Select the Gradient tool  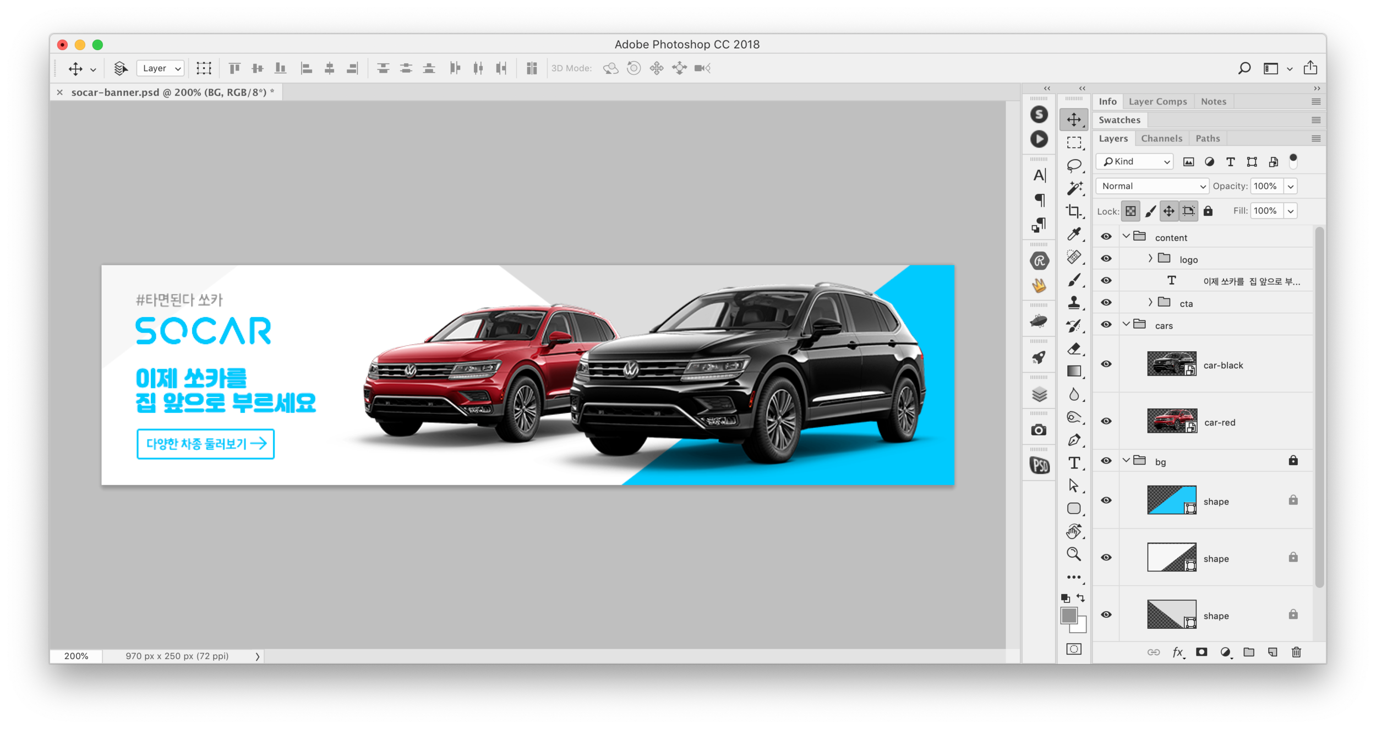(x=1073, y=371)
